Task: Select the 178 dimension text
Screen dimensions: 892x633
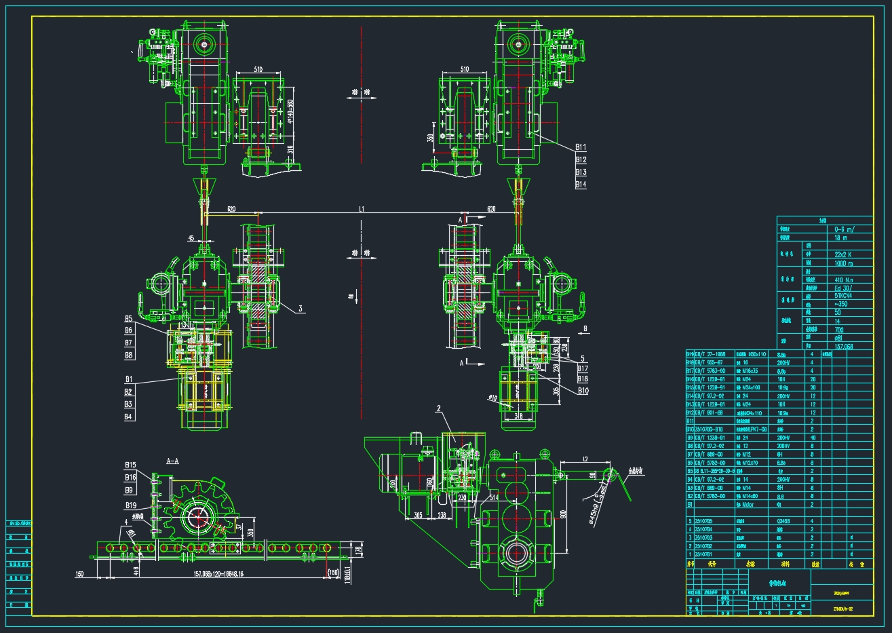Action: point(358,549)
